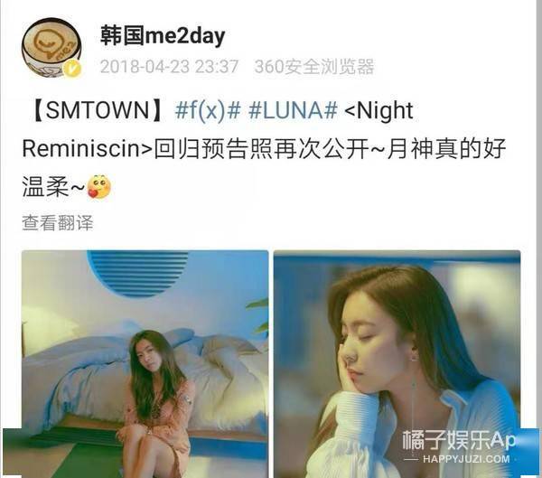Open the 韩国me2day username link
This screenshot has width=542, height=478.
[163, 36]
